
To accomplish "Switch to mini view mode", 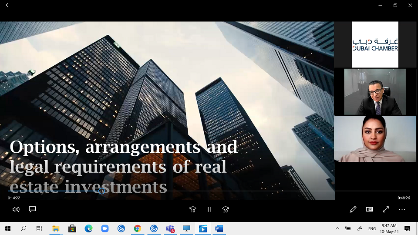I will (x=369, y=209).
